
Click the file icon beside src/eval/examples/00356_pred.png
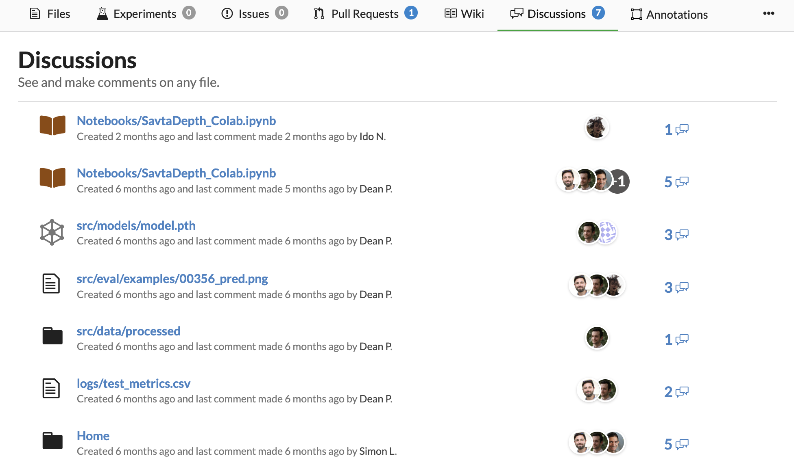tap(51, 284)
